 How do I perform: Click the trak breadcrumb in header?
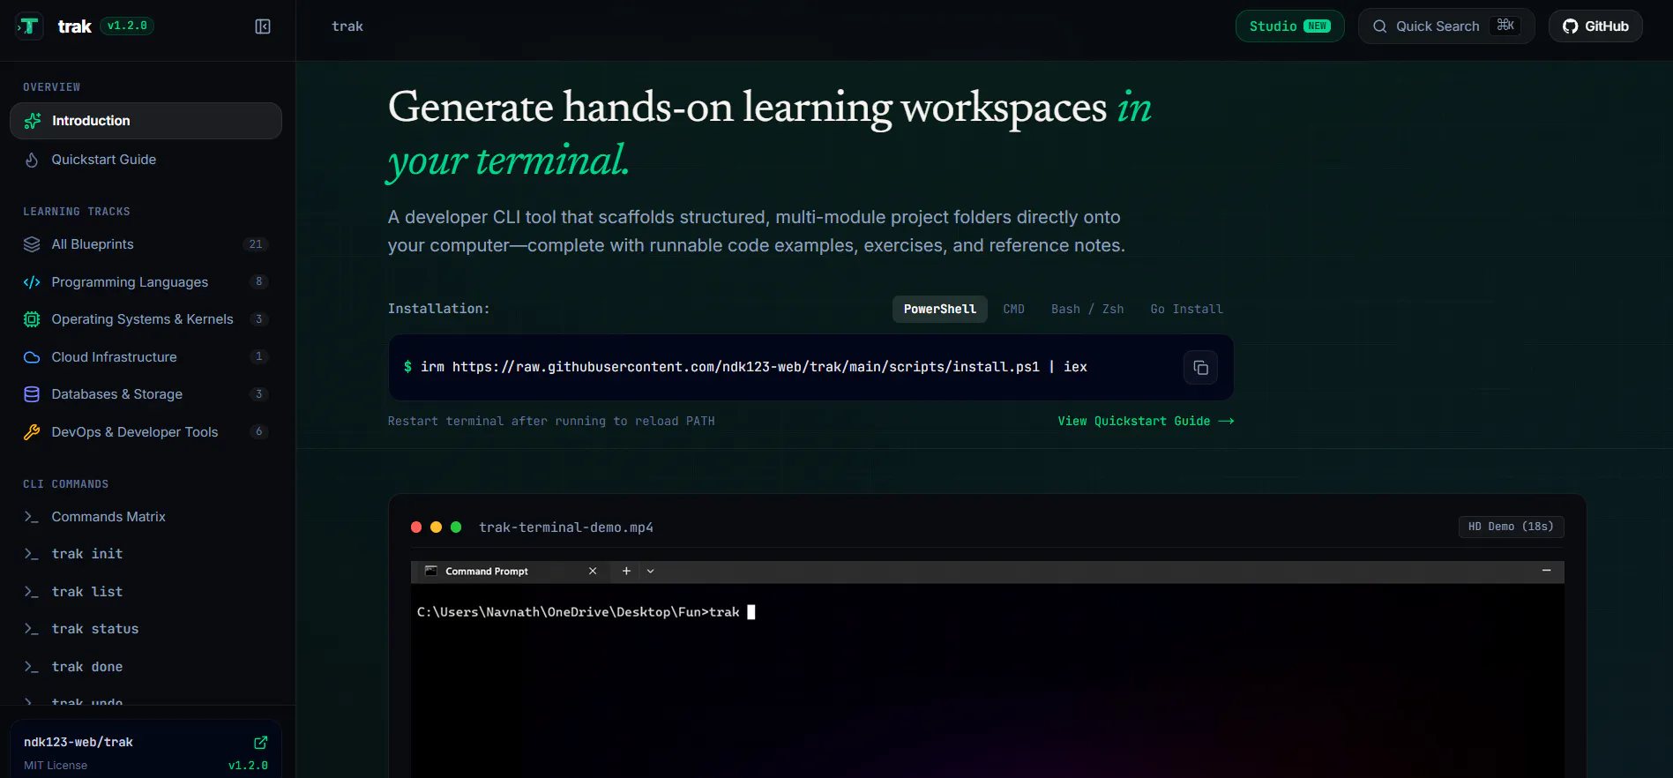tap(347, 26)
